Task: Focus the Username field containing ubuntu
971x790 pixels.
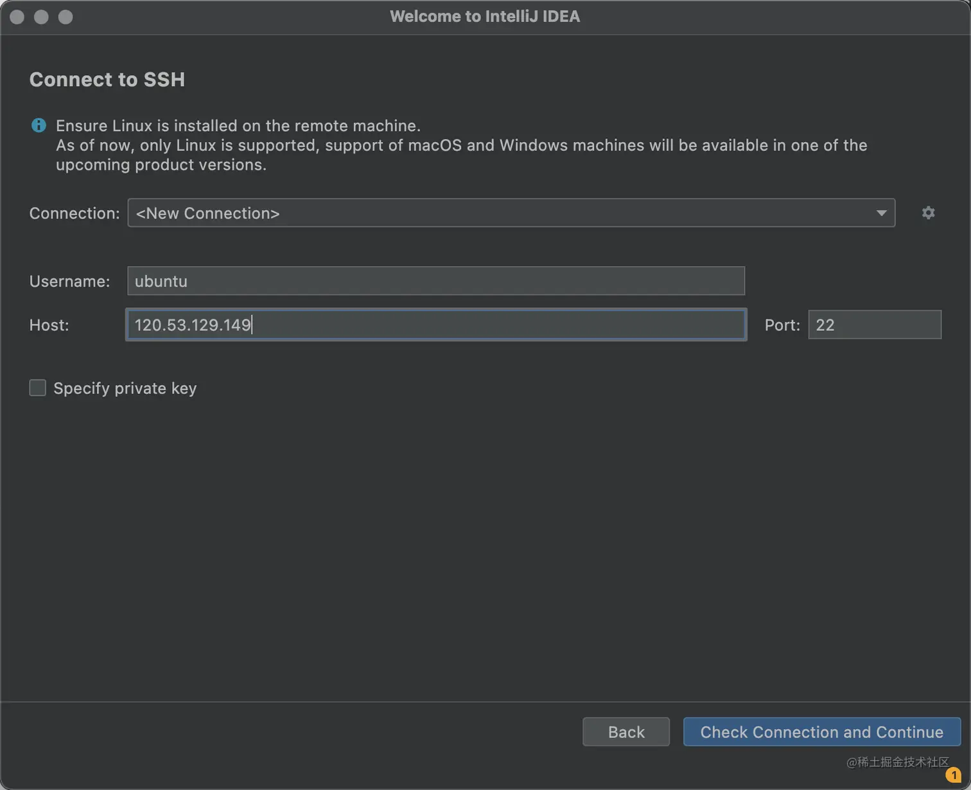Action: 435,281
